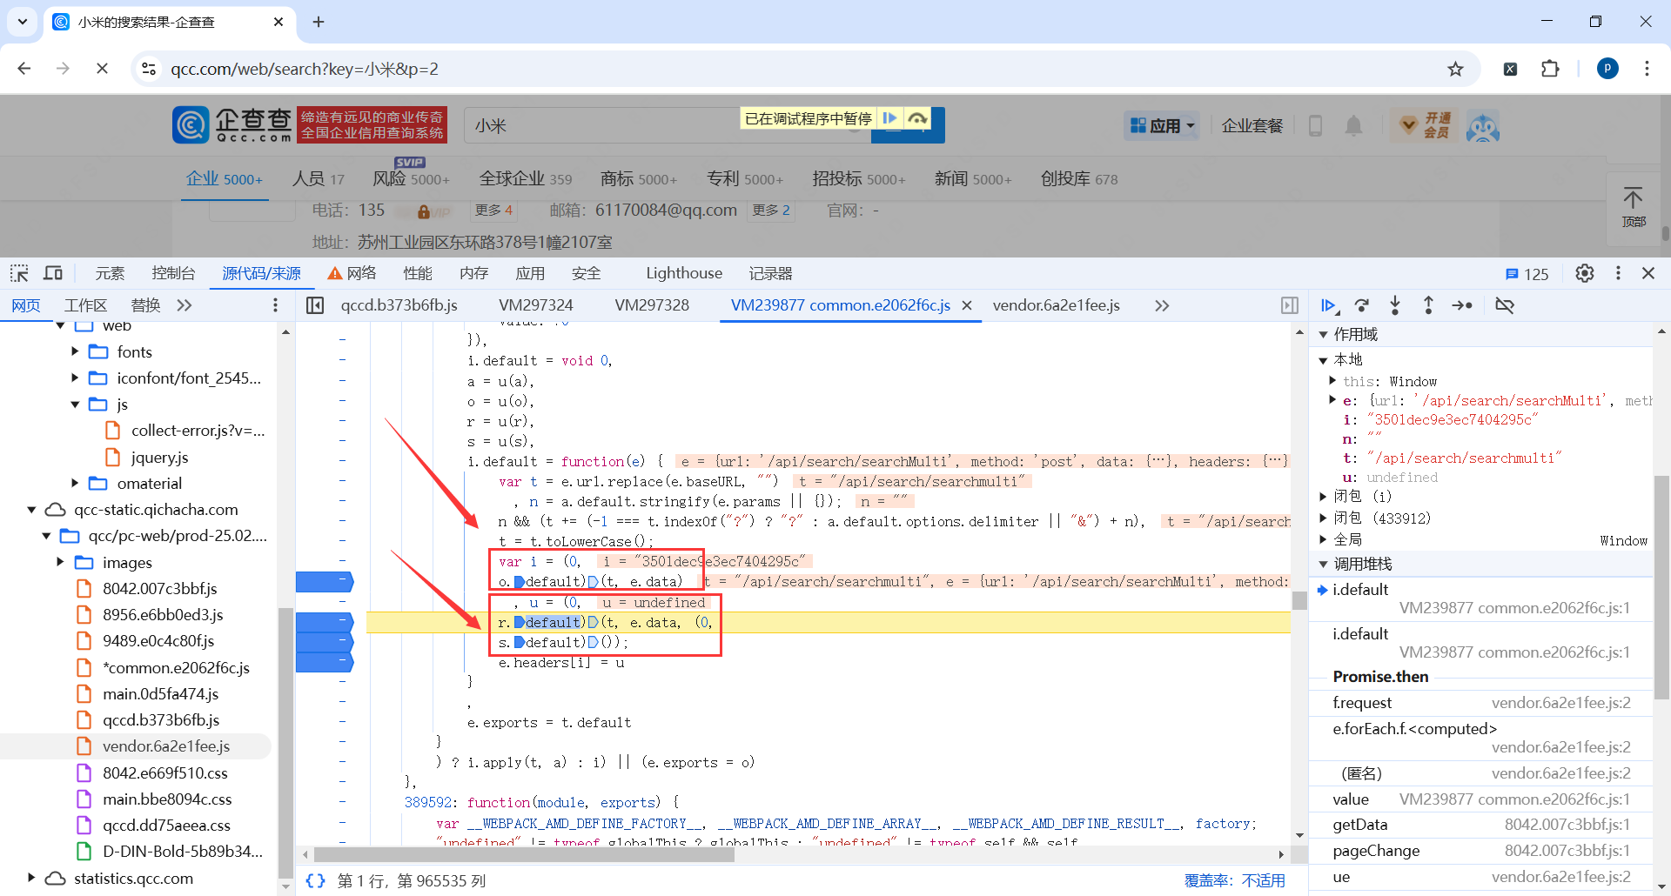Toggle the debugger sidebar panel

tap(1290, 305)
